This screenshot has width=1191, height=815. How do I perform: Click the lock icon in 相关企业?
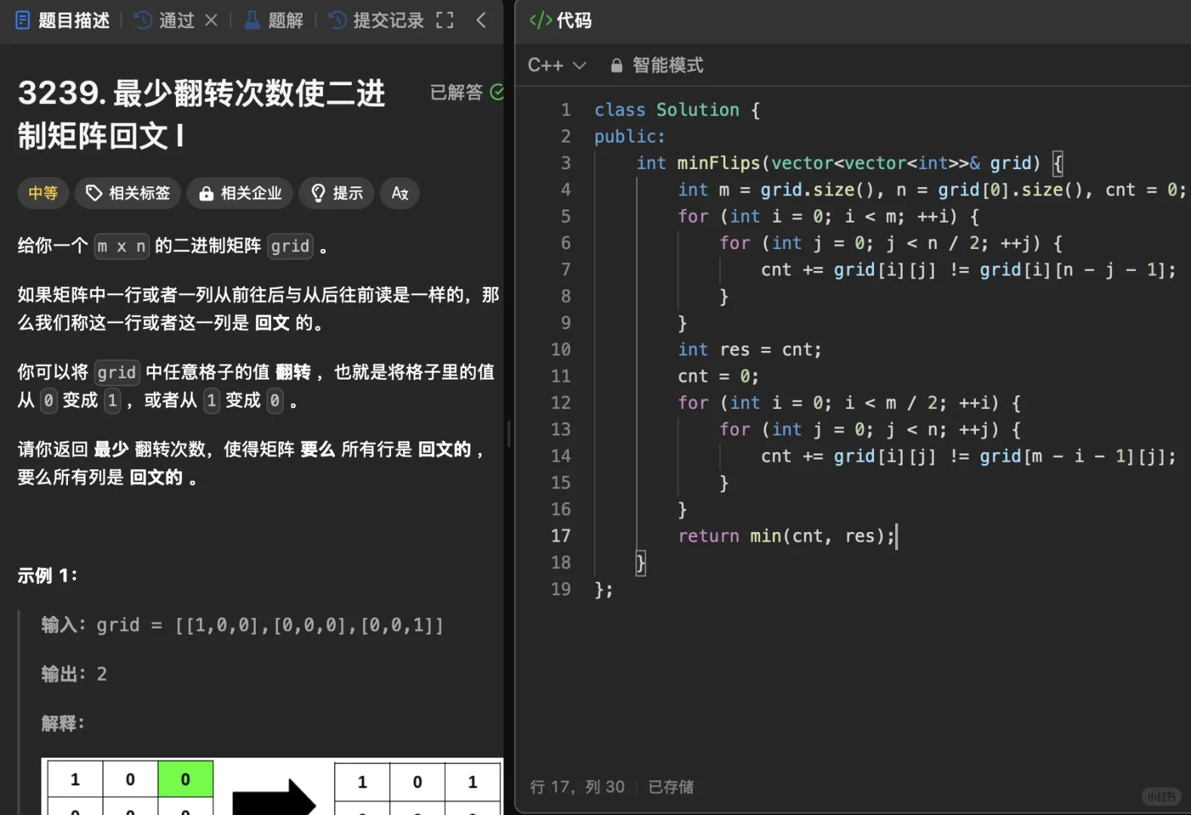[x=206, y=194]
